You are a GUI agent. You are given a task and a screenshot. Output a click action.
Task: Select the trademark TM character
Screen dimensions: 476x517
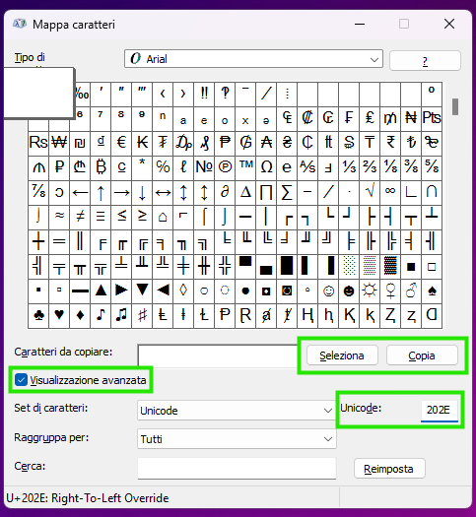[245, 167]
